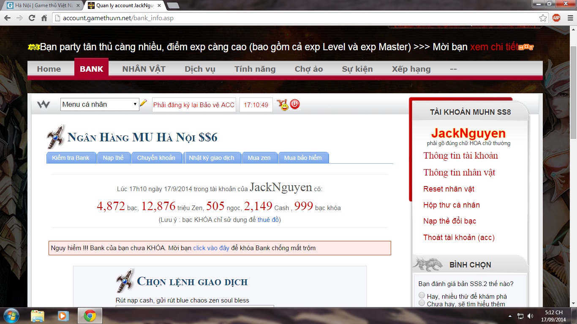Select 'Hay, nhiều thứ để khám phá' radio option

422,295
